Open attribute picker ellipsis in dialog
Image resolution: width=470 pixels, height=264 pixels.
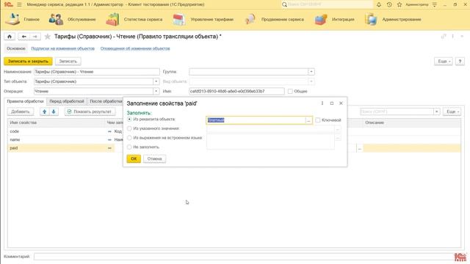(308, 120)
